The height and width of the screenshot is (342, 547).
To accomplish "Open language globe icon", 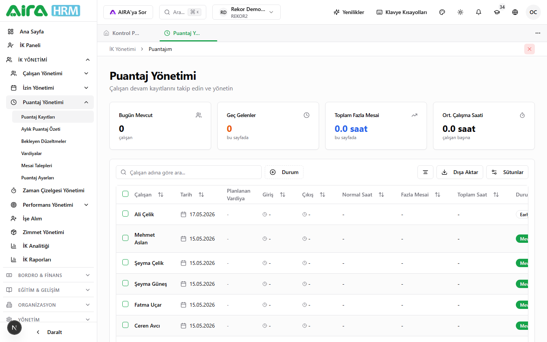I will (515, 12).
